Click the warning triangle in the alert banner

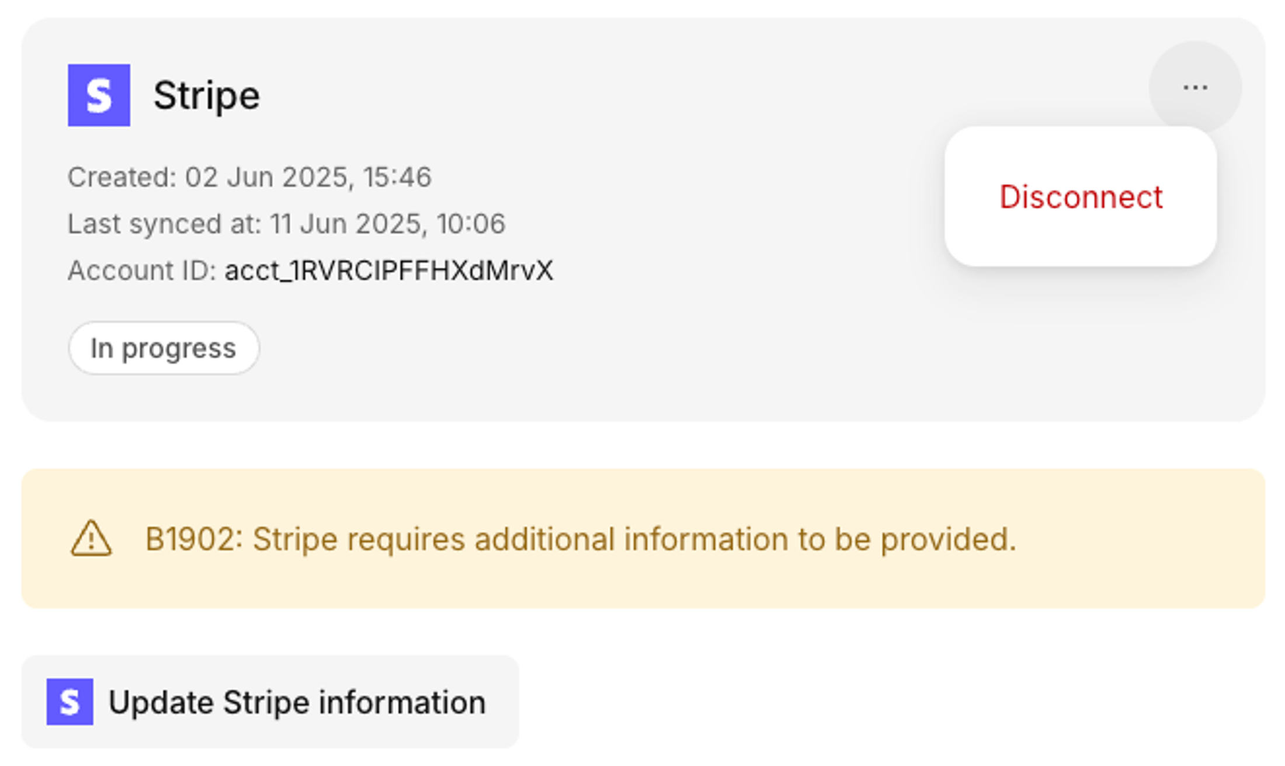point(91,539)
